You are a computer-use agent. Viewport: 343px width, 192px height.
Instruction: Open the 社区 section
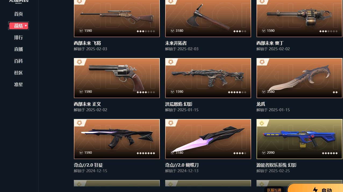[x=19, y=73]
